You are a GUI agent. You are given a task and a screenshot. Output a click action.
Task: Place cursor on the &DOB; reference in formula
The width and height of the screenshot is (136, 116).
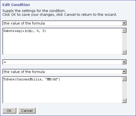27,31
